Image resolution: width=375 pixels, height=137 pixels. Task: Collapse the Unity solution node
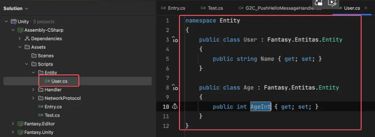click(6, 22)
